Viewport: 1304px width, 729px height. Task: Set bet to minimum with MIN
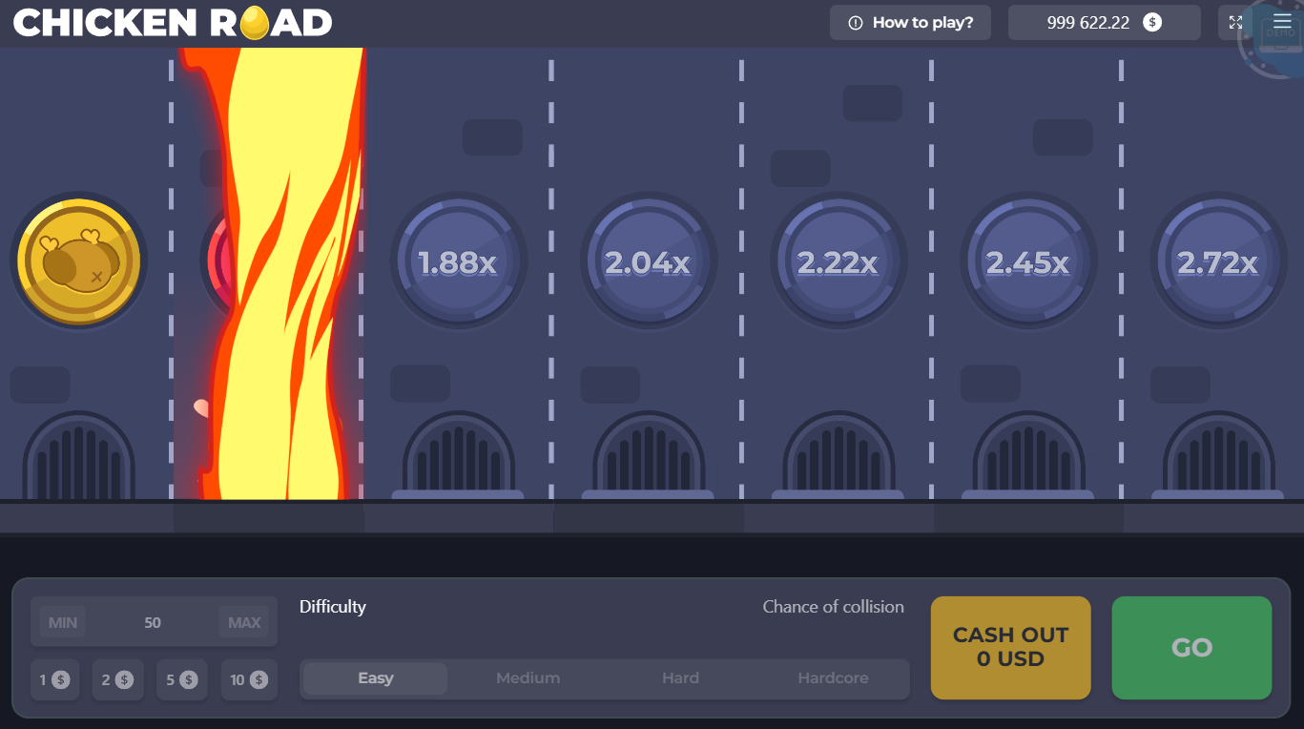click(x=63, y=622)
